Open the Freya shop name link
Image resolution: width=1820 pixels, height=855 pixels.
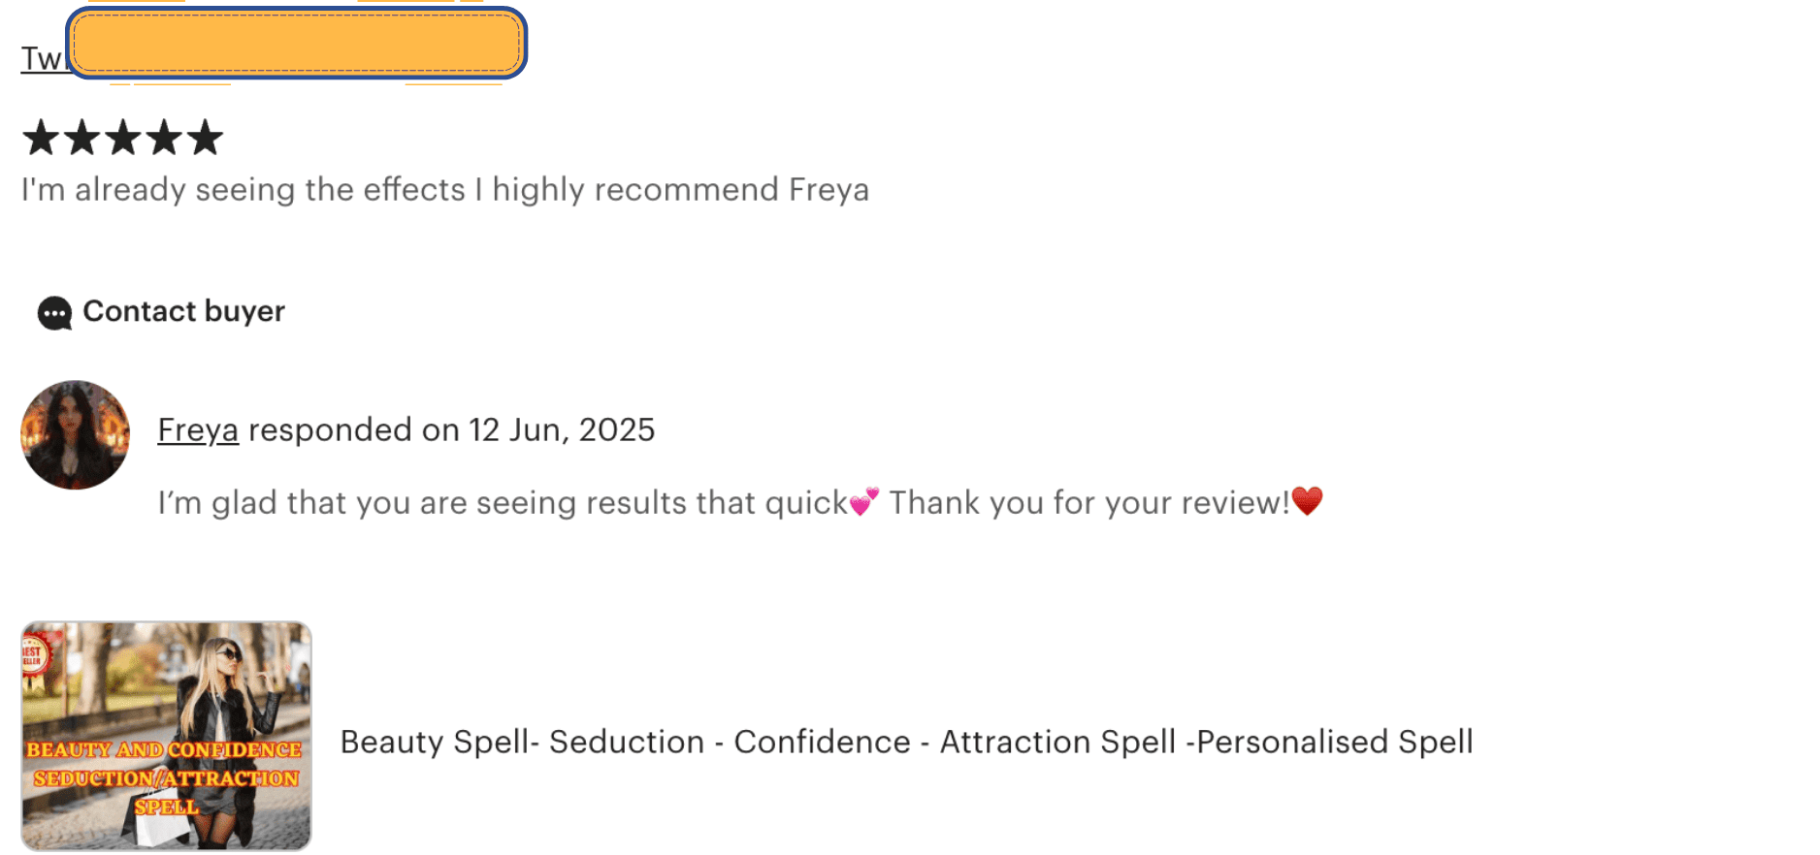(198, 429)
